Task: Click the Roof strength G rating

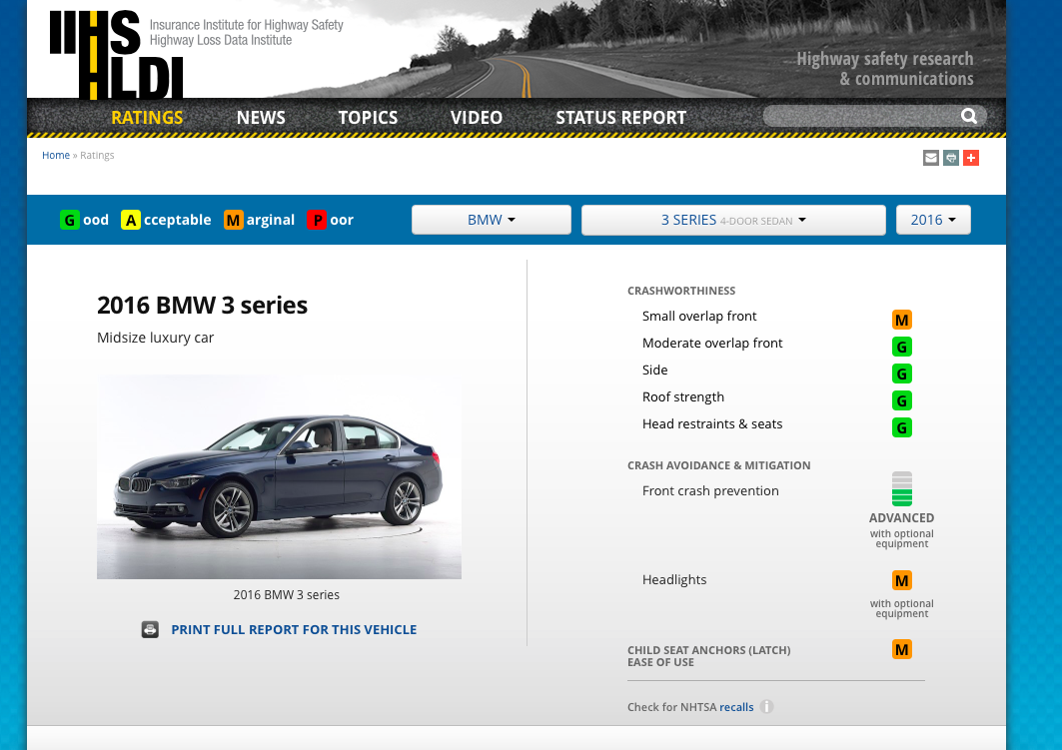Action: (901, 400)
